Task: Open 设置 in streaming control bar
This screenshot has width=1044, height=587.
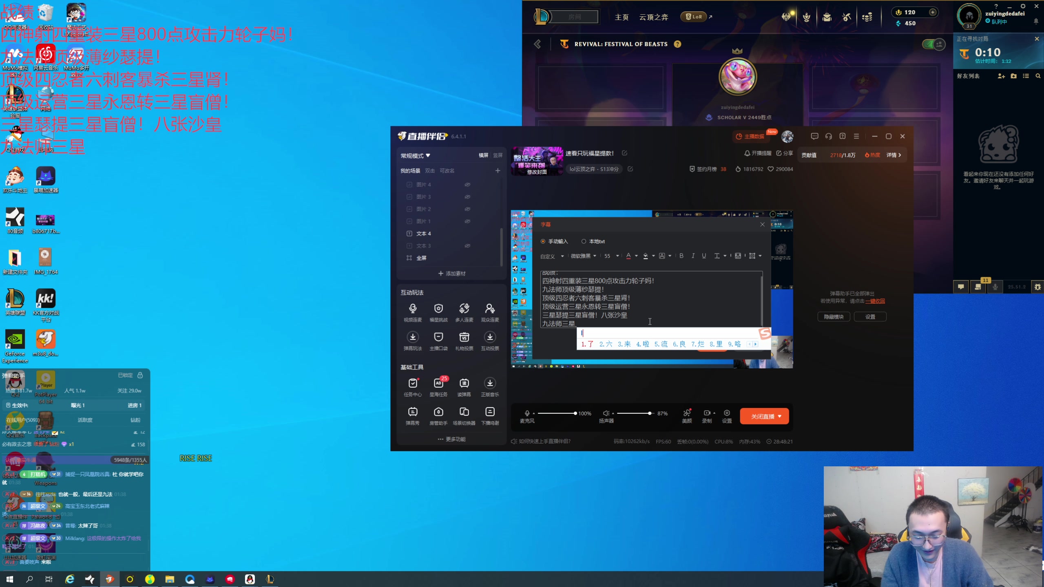Action: (x=727, y=416)
